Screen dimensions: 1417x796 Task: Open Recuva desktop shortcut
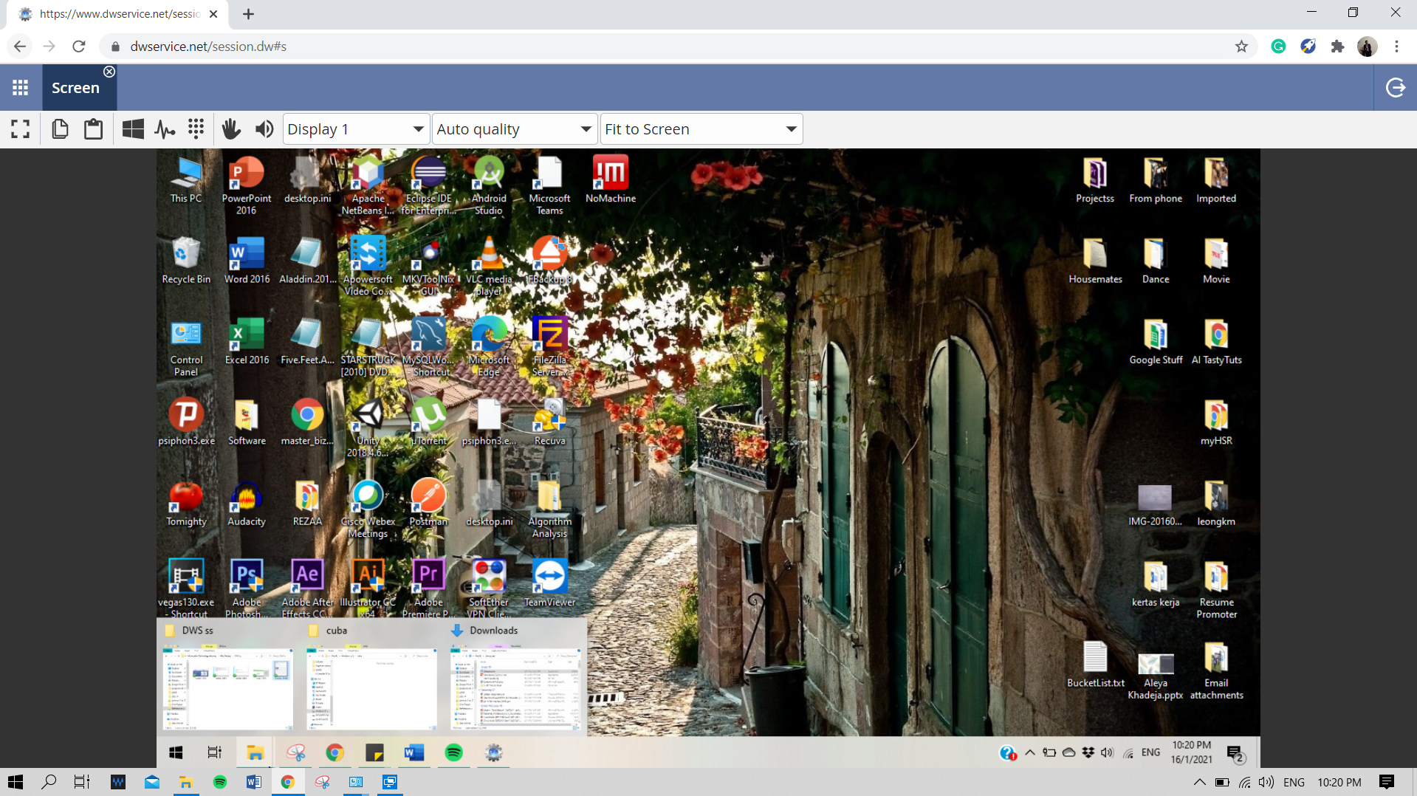click(549, 422)
